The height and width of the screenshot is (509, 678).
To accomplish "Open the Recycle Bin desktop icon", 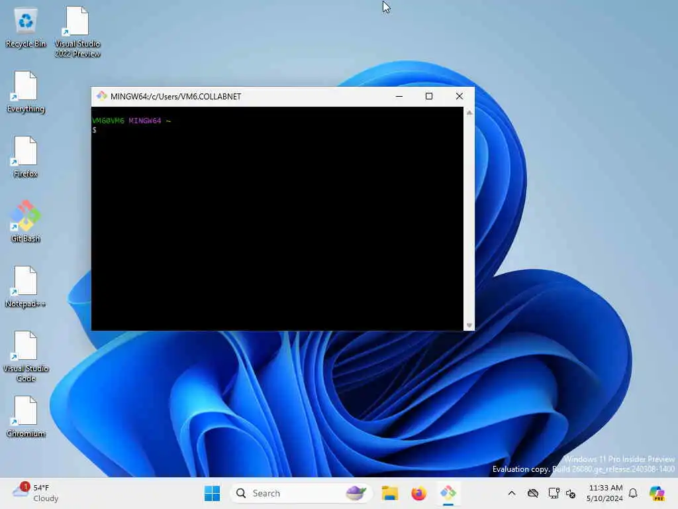I will pyautogui.click(x=26, y=28).
